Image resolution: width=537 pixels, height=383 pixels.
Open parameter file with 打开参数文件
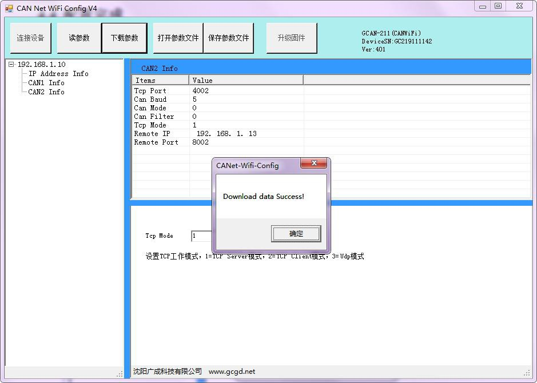coord(178,38)
